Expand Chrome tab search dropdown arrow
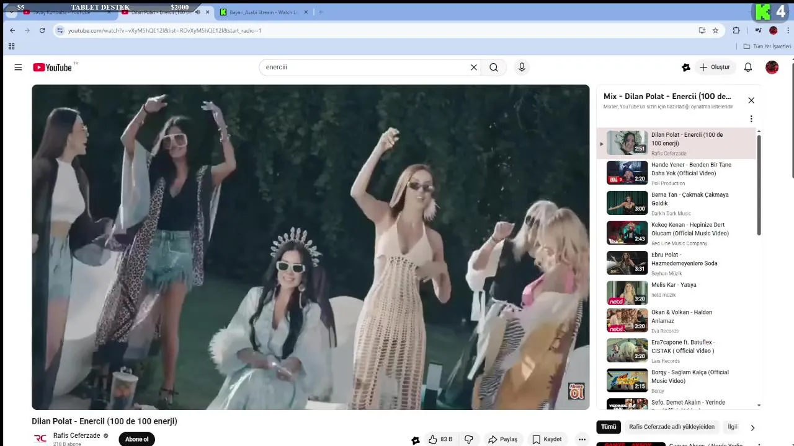 tap(11, 12)
